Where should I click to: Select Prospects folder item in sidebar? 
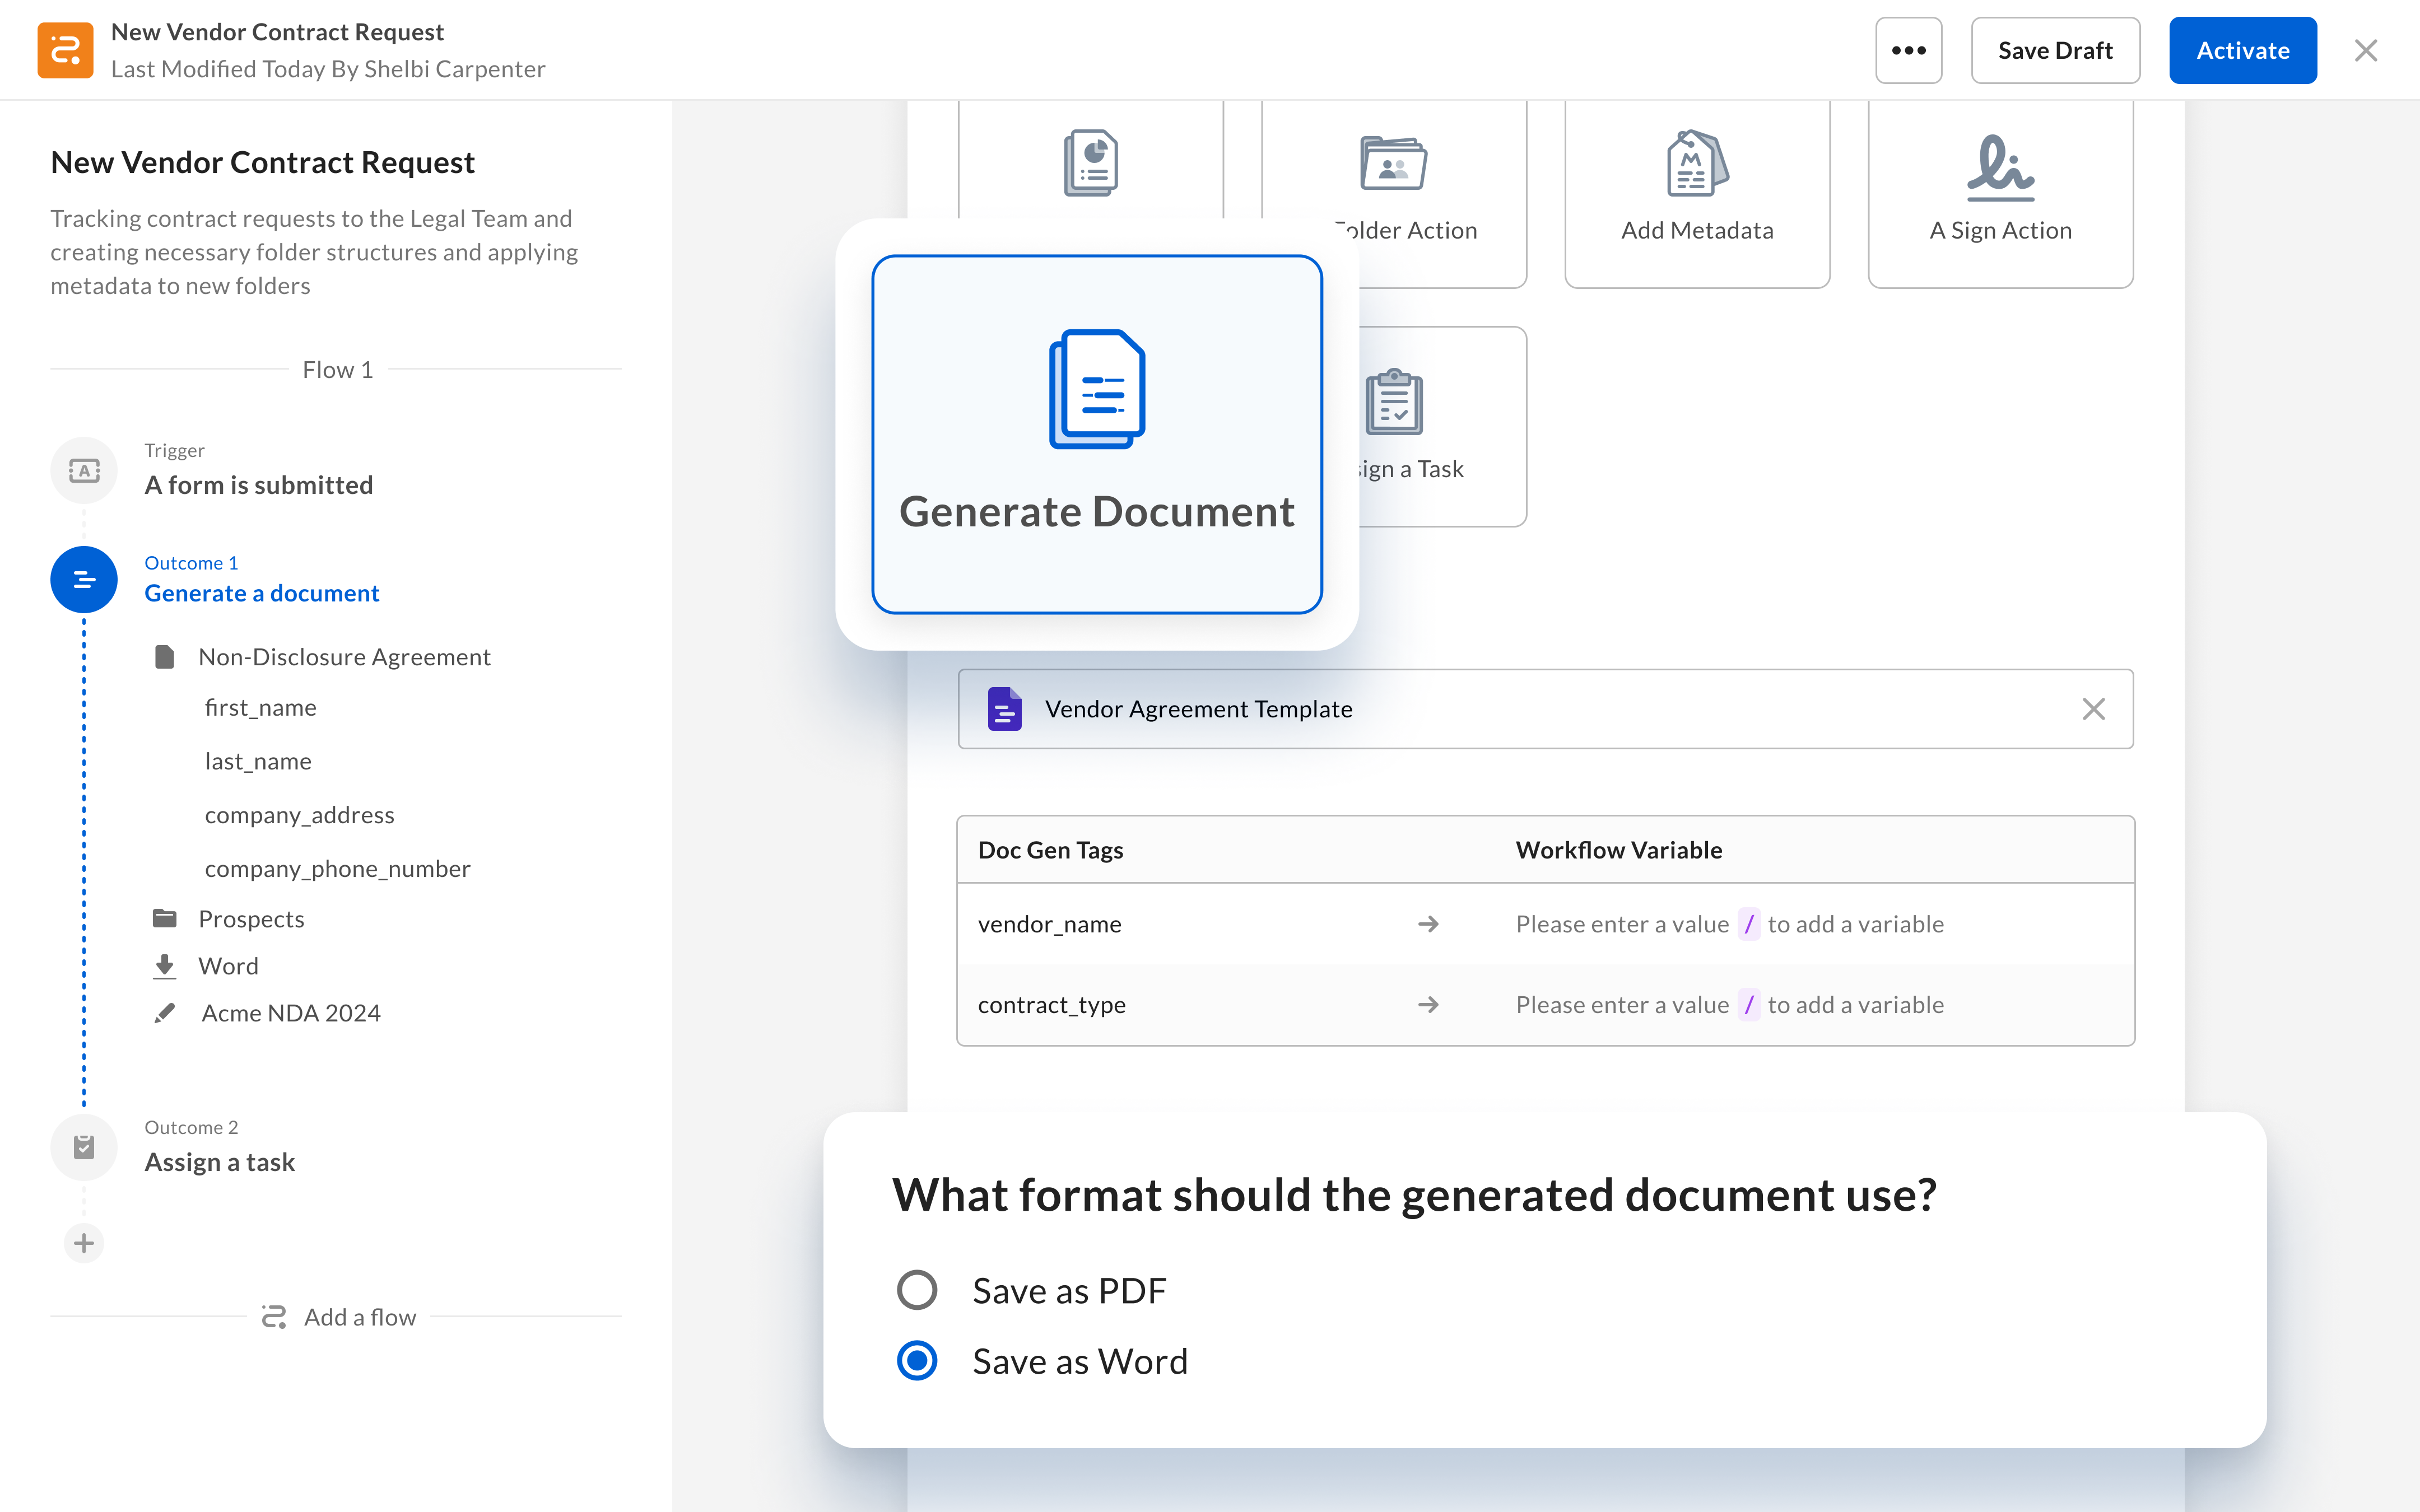pos(251,918)
